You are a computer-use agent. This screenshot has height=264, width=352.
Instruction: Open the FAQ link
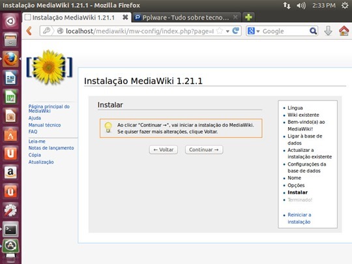tap(33, 132)
